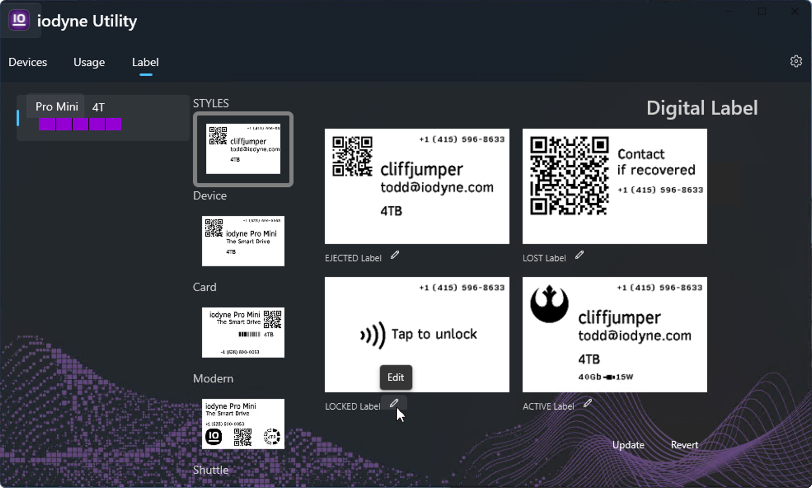Click the Digital Label heading
This screenshot has width=812, height=488.
pos(702,108)
